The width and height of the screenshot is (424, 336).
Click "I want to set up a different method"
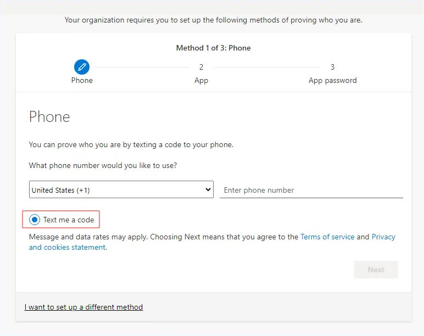pyautogui.click(x=83, y=307)
